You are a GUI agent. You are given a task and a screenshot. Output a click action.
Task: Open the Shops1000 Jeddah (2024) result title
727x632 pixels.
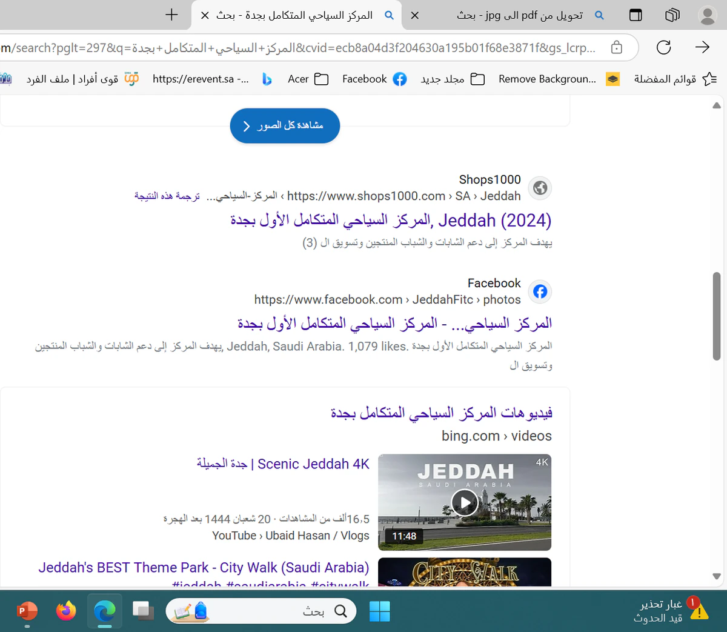point(391,220)
